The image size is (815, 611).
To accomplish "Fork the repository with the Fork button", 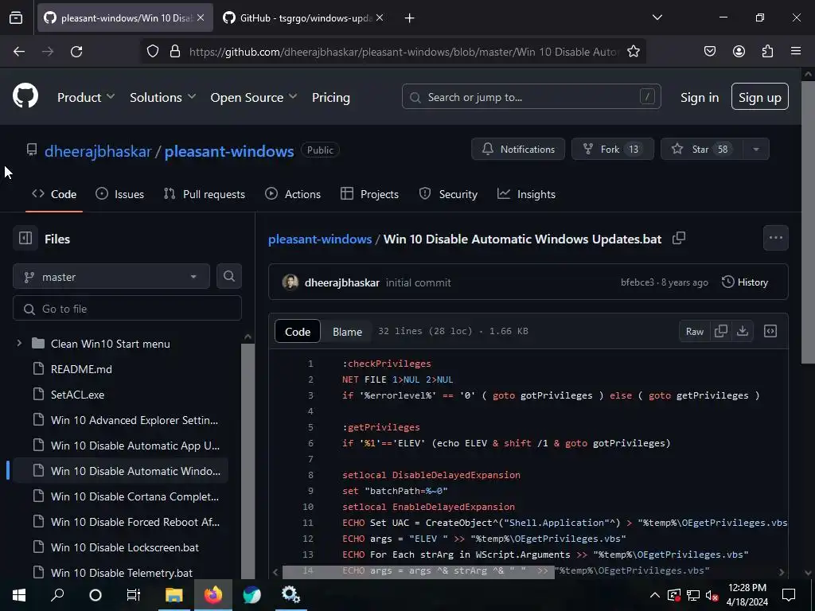I will click(x=613, y=149).
